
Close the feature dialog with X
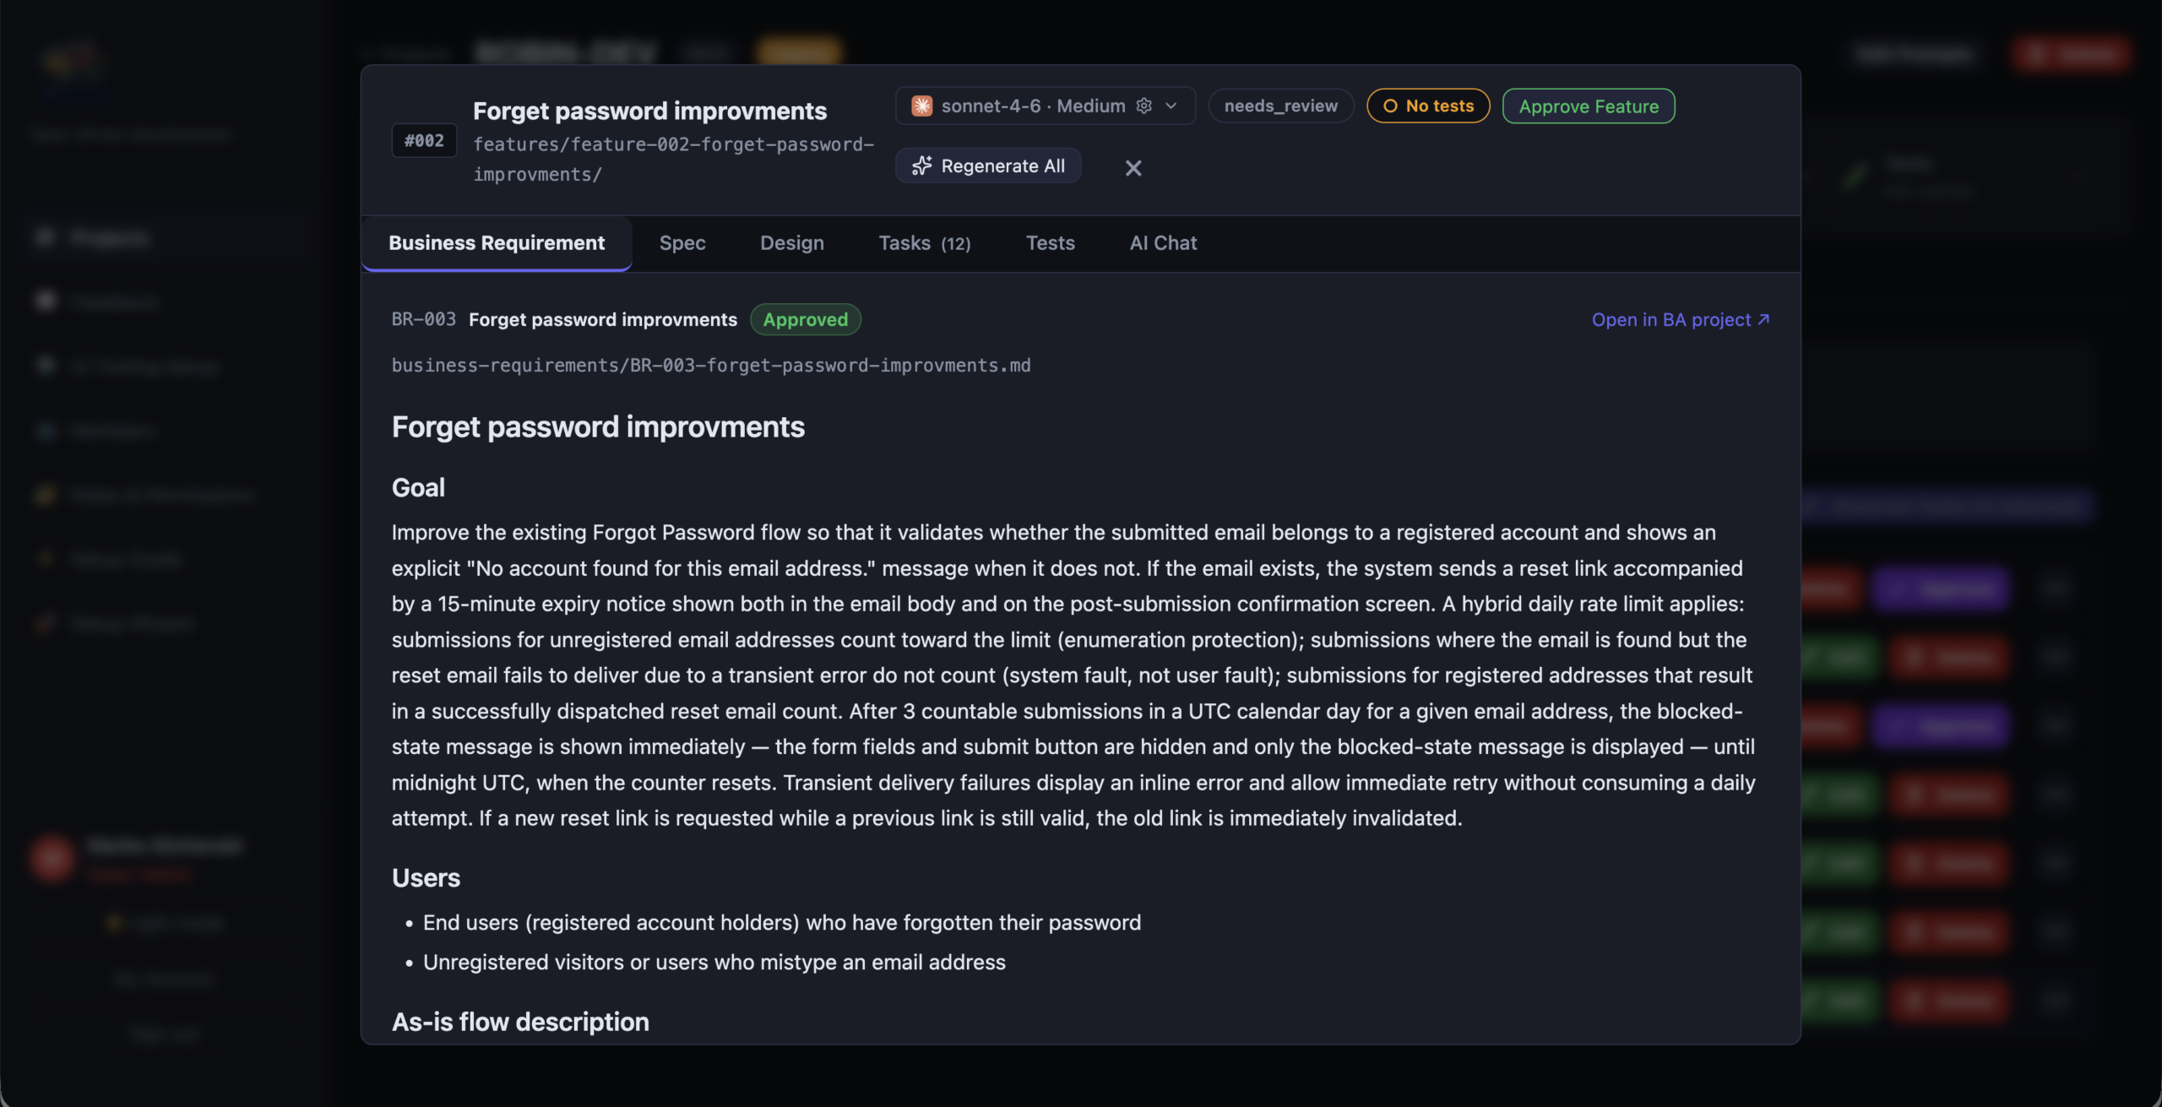(1133, 168)
